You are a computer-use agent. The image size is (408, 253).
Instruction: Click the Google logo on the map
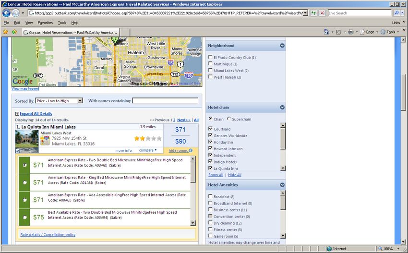pos(23,82)
